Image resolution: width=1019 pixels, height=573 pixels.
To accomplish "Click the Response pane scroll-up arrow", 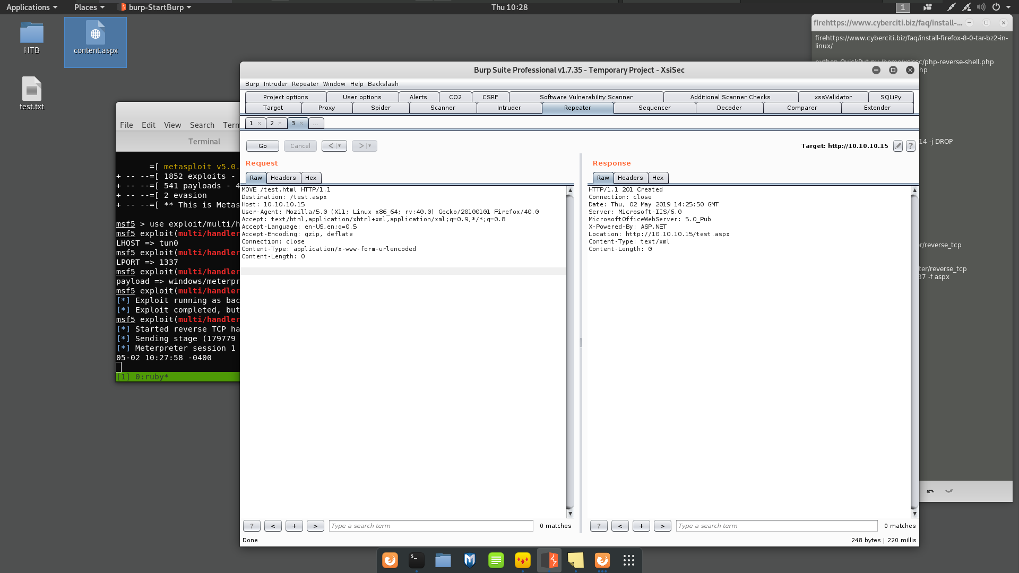I will pyautogui.click(x=914, y=190).
